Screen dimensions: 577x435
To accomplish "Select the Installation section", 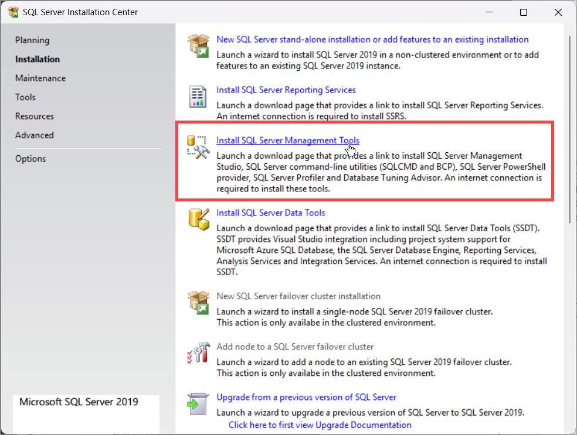I will pos(37,59).
